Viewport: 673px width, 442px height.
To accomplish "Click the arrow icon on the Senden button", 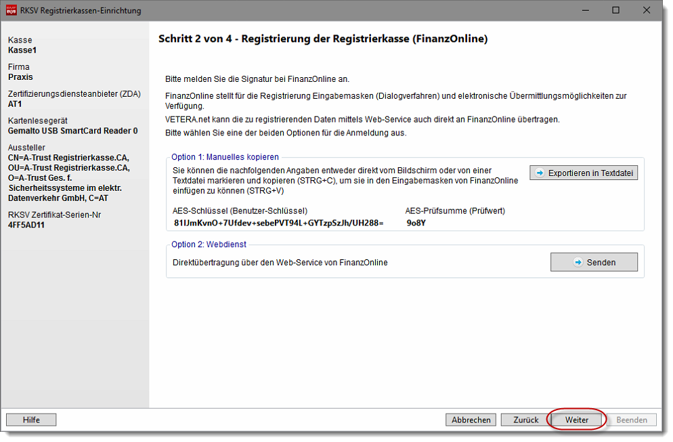I will tap(578, 263).
